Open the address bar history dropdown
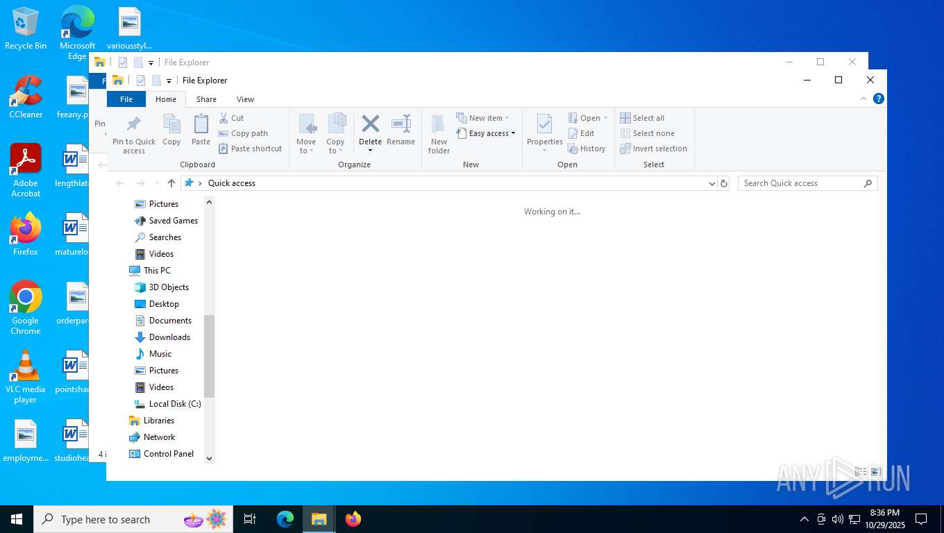 tap(711, 183)
